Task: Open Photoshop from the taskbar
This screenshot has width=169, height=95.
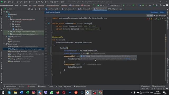Action: 70,93
